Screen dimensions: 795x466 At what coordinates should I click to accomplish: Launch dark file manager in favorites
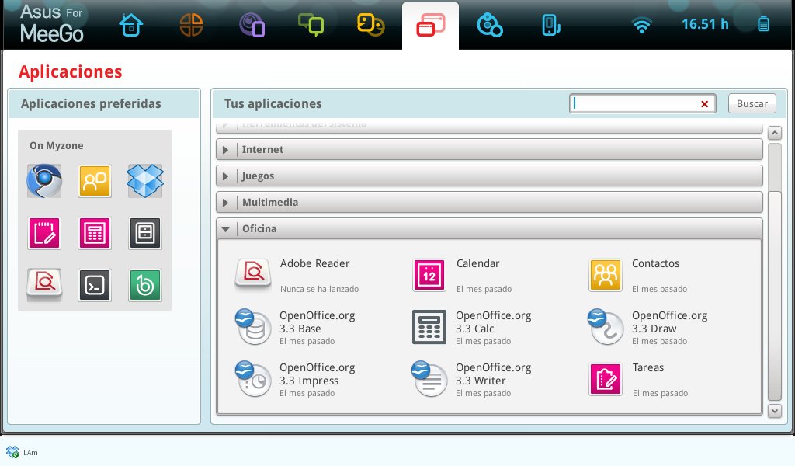(x=145, y=233)
